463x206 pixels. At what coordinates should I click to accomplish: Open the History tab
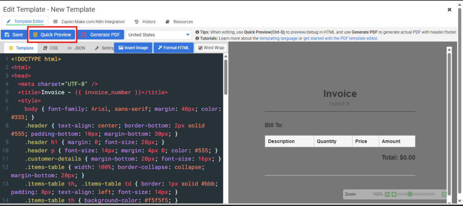145,22
